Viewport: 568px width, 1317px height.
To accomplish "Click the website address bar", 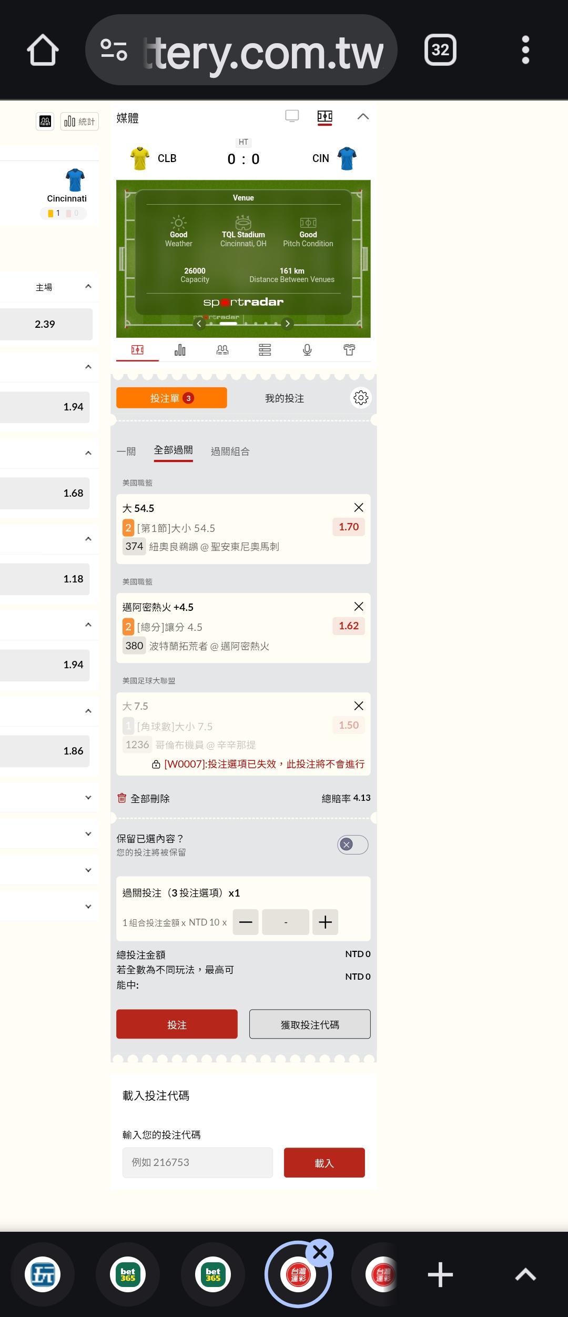I will pyautogui.click(x=241, y=50).
